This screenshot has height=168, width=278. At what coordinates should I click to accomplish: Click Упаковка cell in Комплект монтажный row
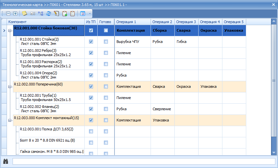(162, 120)
